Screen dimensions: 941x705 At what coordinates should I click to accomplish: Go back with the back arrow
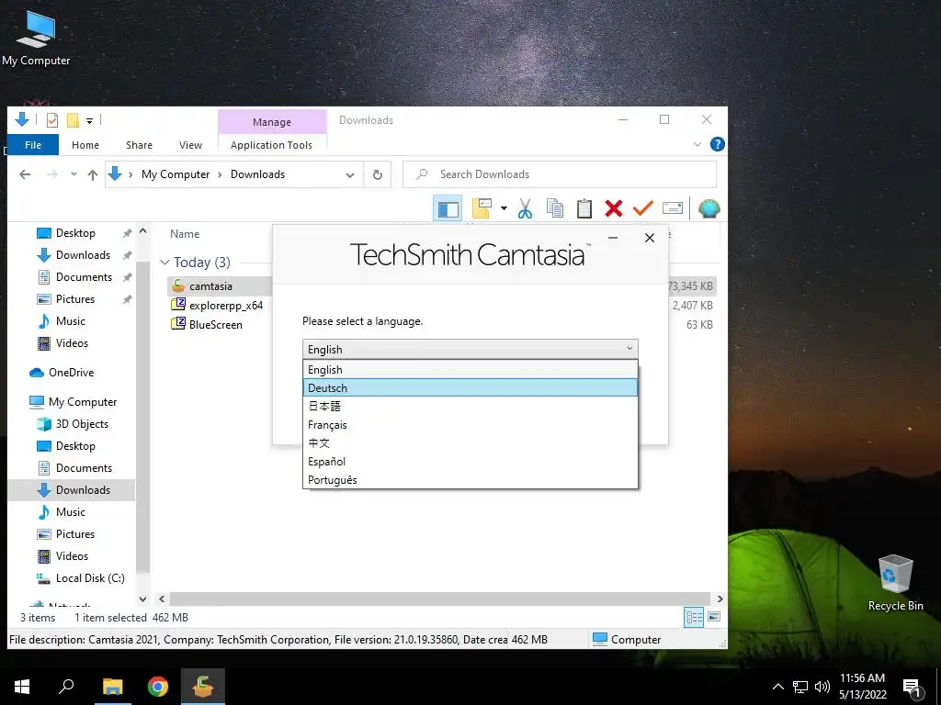coord(25,174)
